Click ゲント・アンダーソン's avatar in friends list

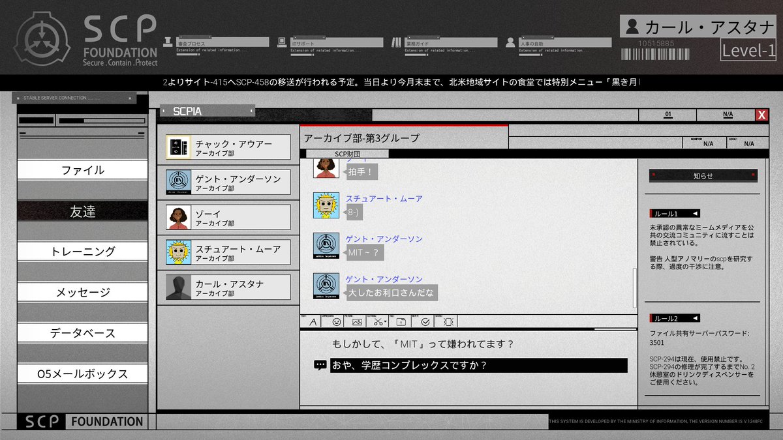pyautogui.click(x=178, y=182)
